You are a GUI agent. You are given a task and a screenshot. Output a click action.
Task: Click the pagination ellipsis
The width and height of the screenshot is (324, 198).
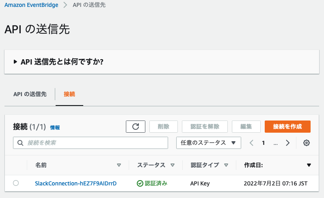275,144
